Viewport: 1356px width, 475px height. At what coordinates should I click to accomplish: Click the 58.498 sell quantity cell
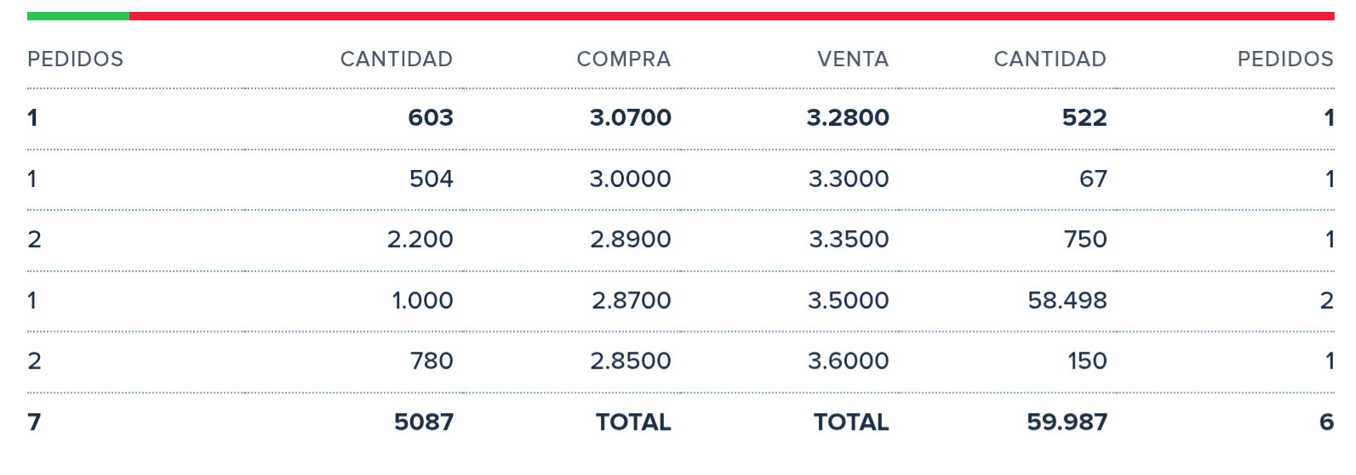(x=1067, y=300)
